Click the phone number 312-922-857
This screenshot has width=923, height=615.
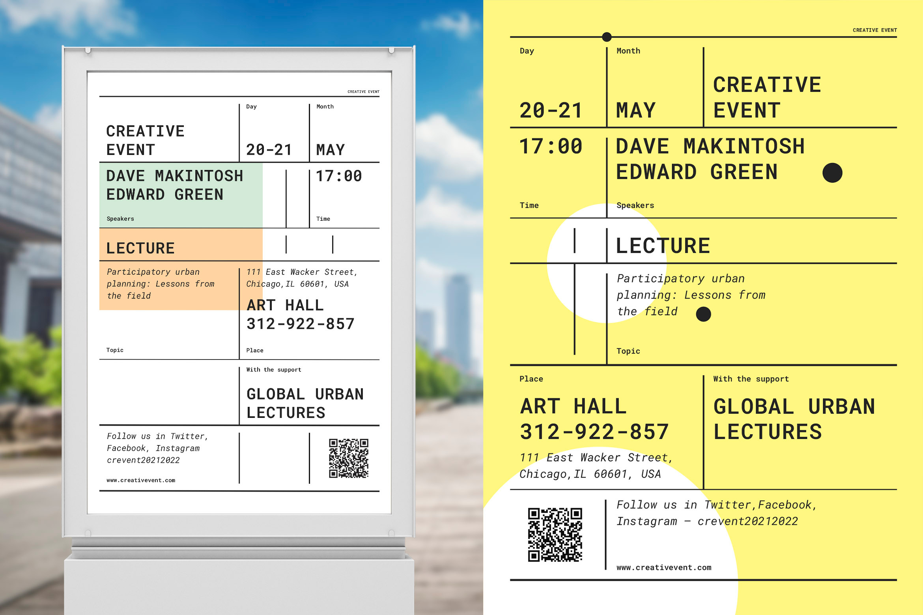click(594, 432)
